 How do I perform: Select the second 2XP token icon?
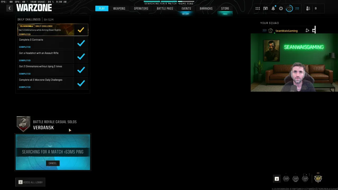point(295,179)
